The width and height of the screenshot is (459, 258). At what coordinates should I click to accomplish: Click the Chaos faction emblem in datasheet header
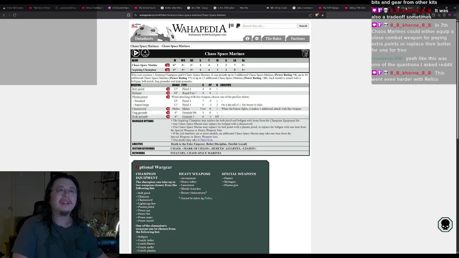click(305, 53)
